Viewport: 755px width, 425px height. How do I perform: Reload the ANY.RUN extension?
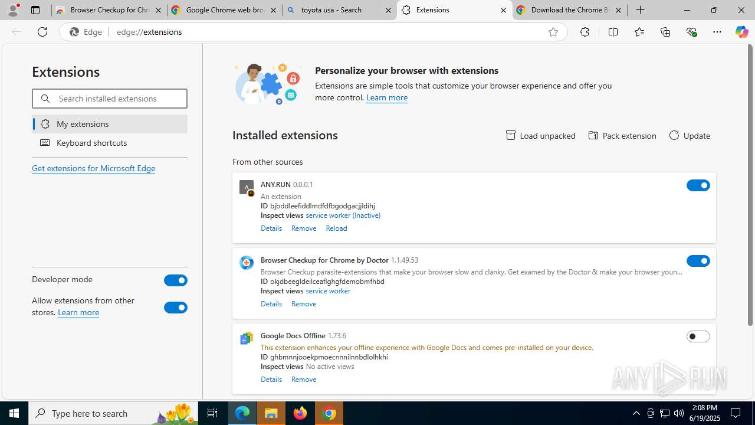336,228
